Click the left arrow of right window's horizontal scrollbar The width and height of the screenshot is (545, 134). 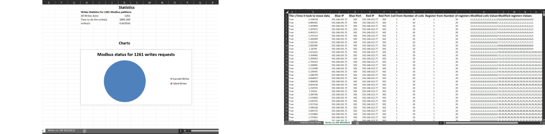click(444, 123)
